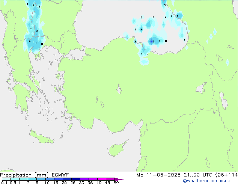Click the 25–30 mm dark blue legend swatch
238x184 pixels.
coord(76,179)
